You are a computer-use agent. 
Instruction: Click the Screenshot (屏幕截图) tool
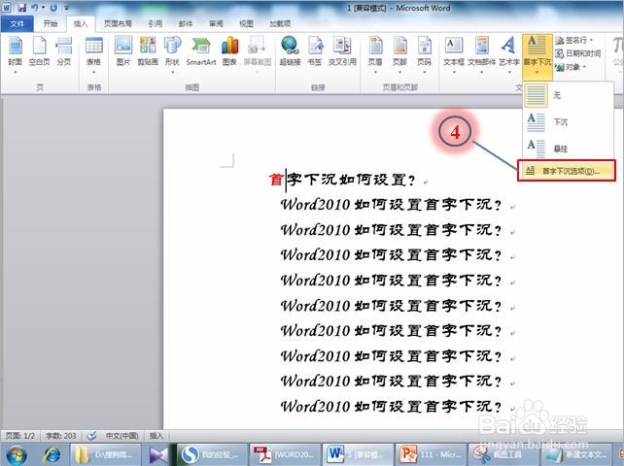pos(257,55)
